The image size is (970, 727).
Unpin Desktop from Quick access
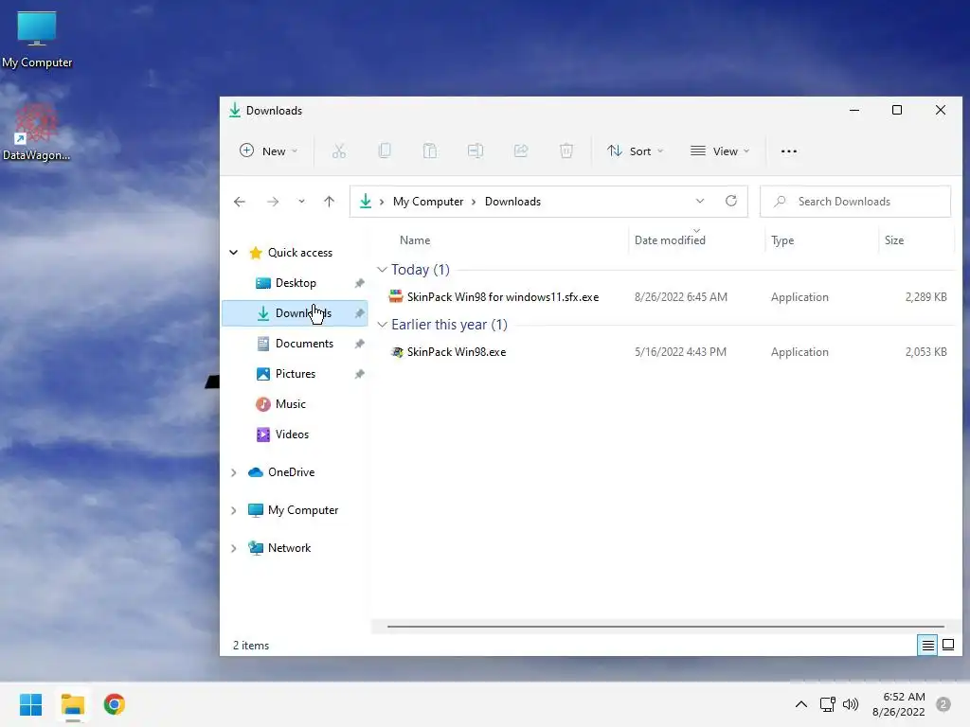click(359, 283)
